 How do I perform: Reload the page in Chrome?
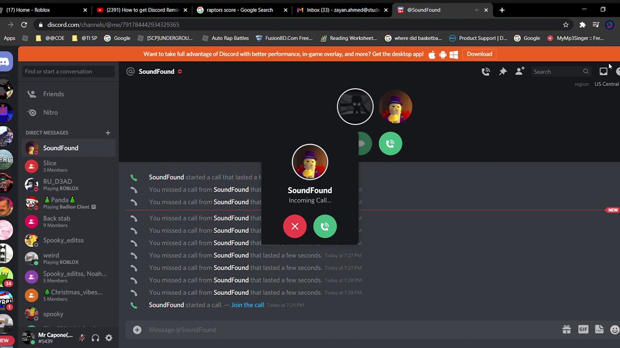[24, 25]
